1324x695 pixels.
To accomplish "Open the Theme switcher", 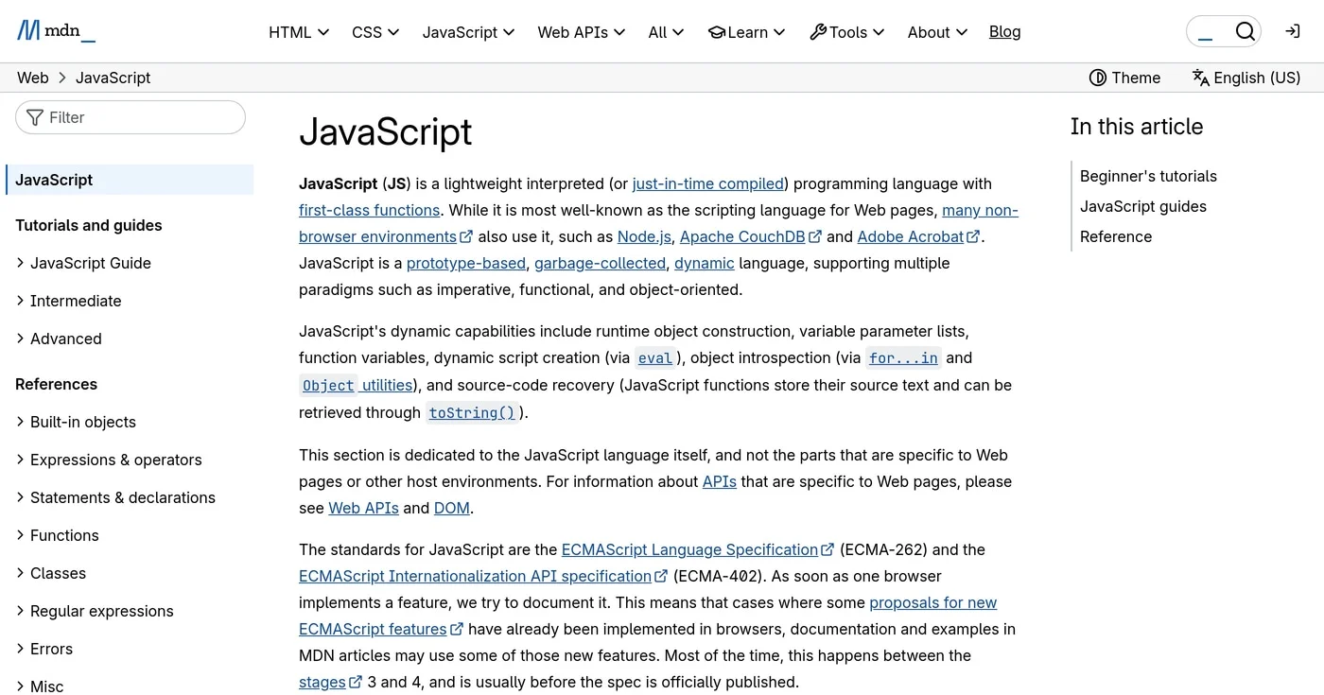I will click(x=1124, y=78).
